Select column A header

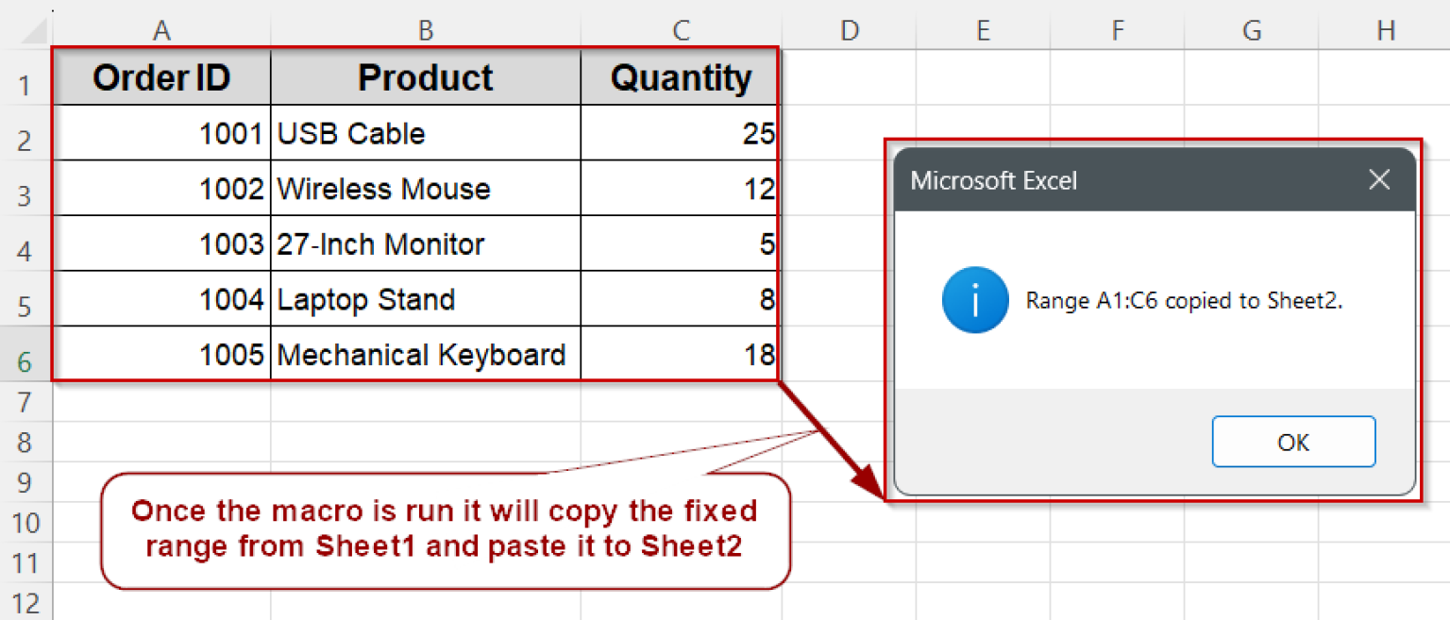[161, 31]
